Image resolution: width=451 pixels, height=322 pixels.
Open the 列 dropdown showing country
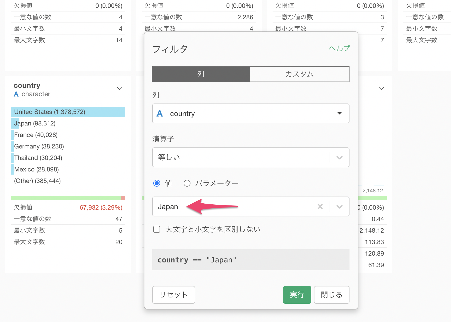(x=251, y=114)
